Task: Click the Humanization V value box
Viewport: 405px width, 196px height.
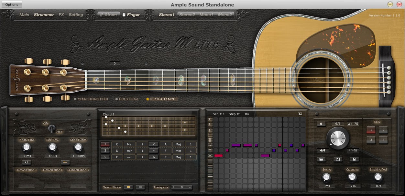Action: coord(78,186)
